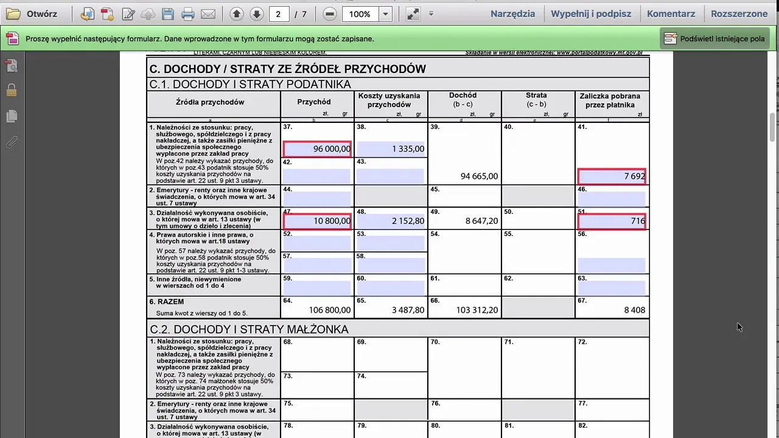Image resolution: width=779 pixels, height=438 pixels.
Task: Open the Komentarz tab
Action: [671, 14]
